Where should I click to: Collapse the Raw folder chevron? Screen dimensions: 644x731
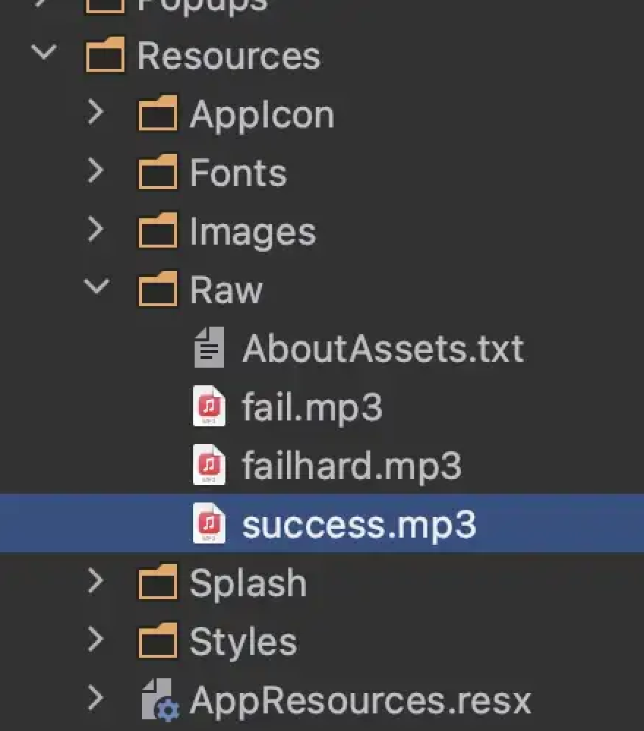[97, 287]
